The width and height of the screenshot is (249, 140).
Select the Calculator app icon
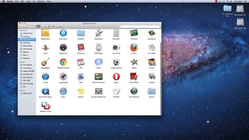pyautogui.click(x=116, y=33)
